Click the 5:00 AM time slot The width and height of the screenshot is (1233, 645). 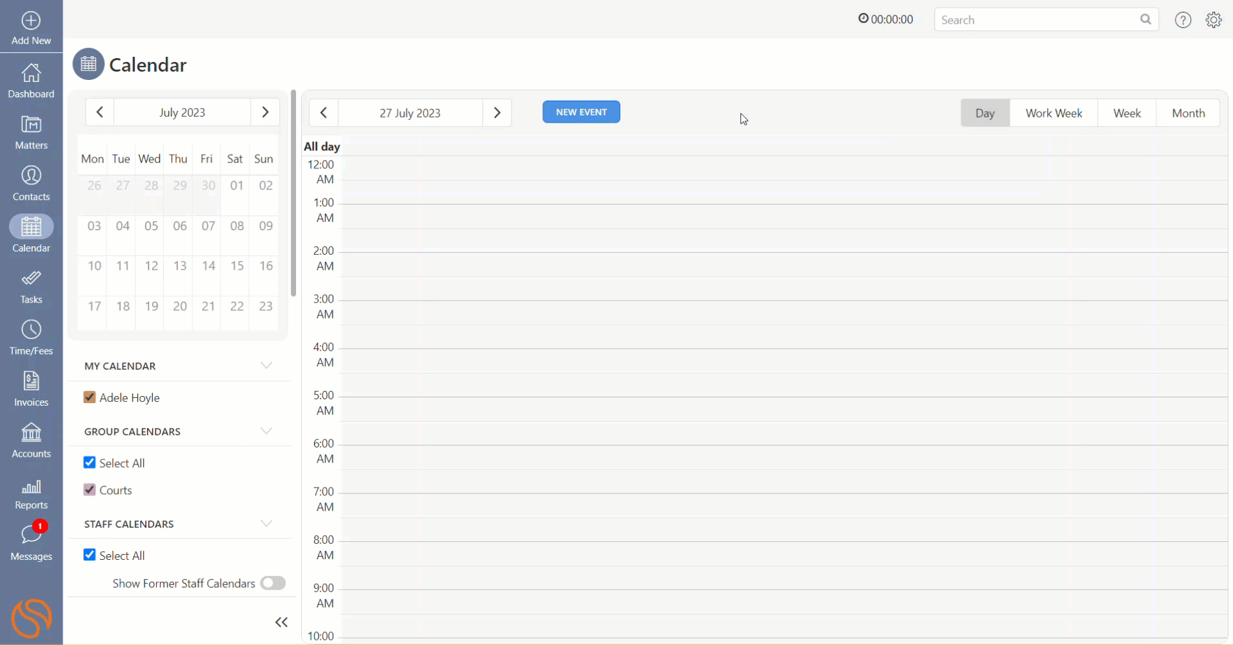click(x=784, y=409)
